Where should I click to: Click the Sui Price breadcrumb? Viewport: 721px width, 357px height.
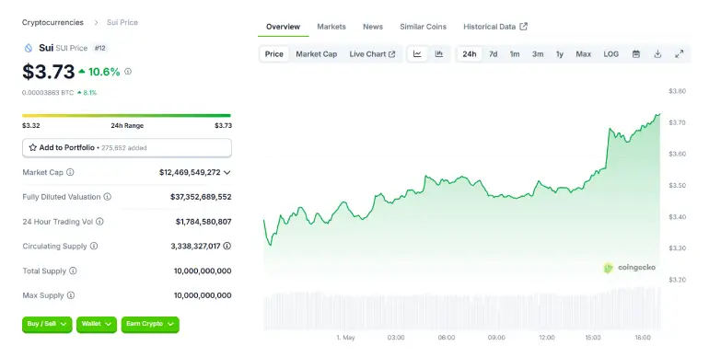pos(122,22)
